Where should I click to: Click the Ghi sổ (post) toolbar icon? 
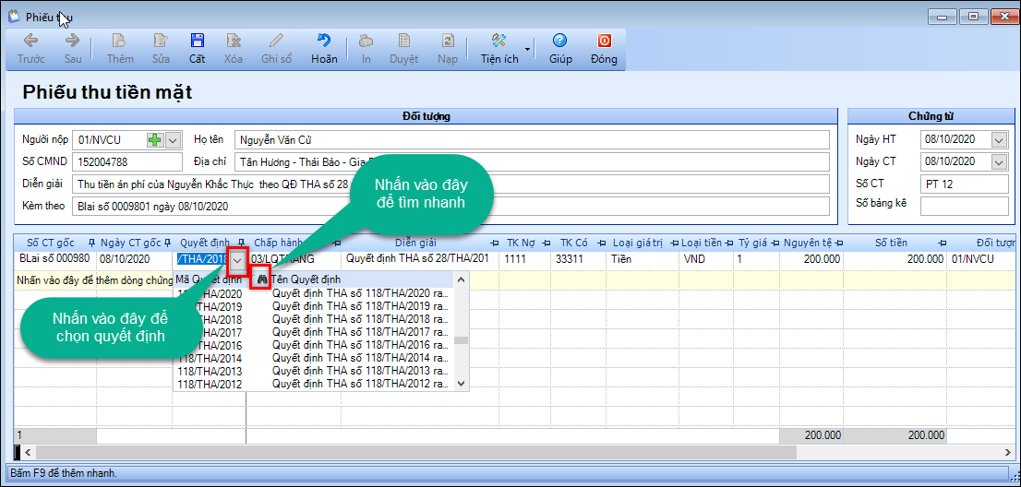pos(277,50)
